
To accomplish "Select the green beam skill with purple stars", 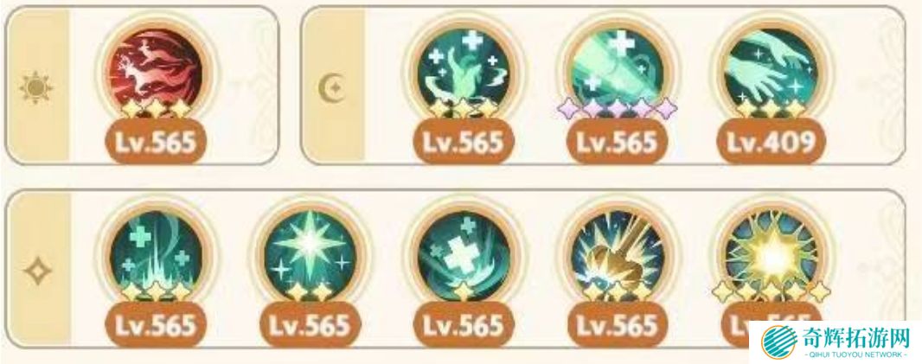I will 617,71.
